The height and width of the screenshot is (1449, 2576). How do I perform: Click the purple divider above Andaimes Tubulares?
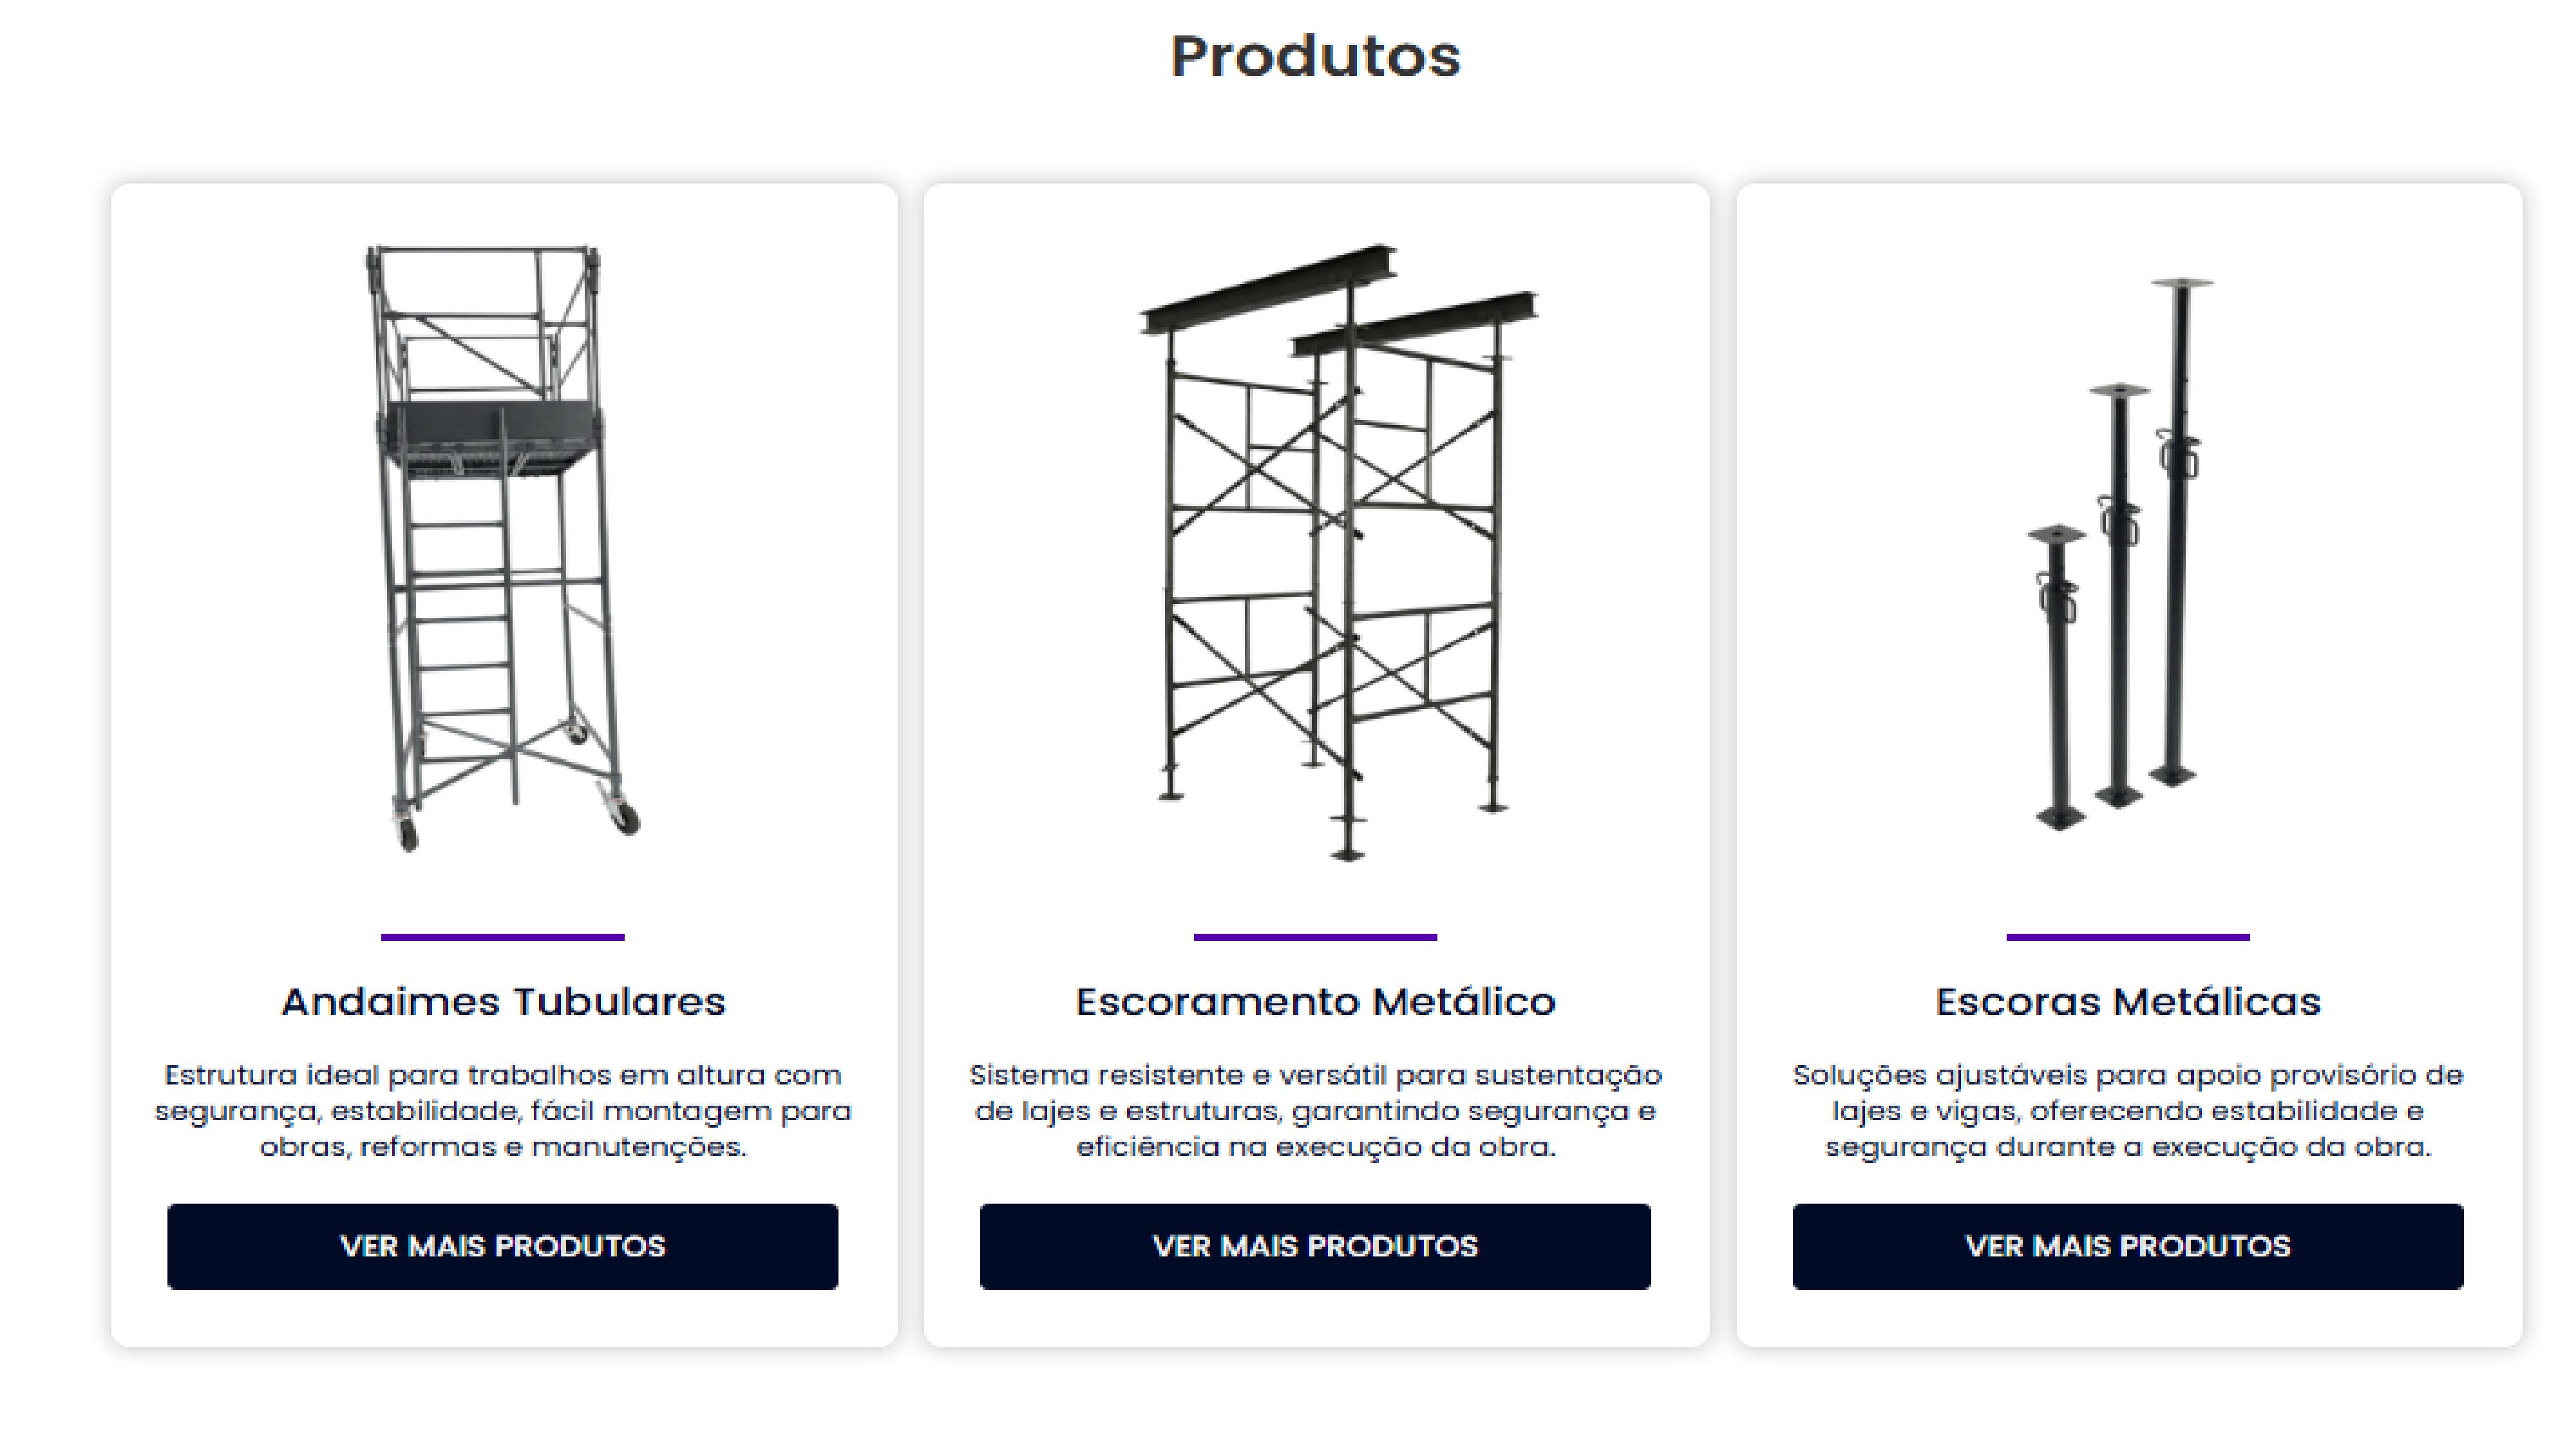tap(502, 937)
